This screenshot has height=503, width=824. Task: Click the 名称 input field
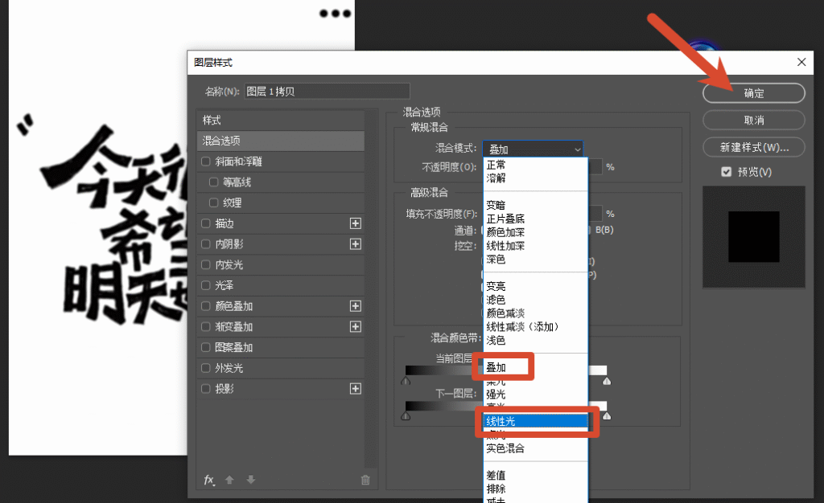(327, 92)
